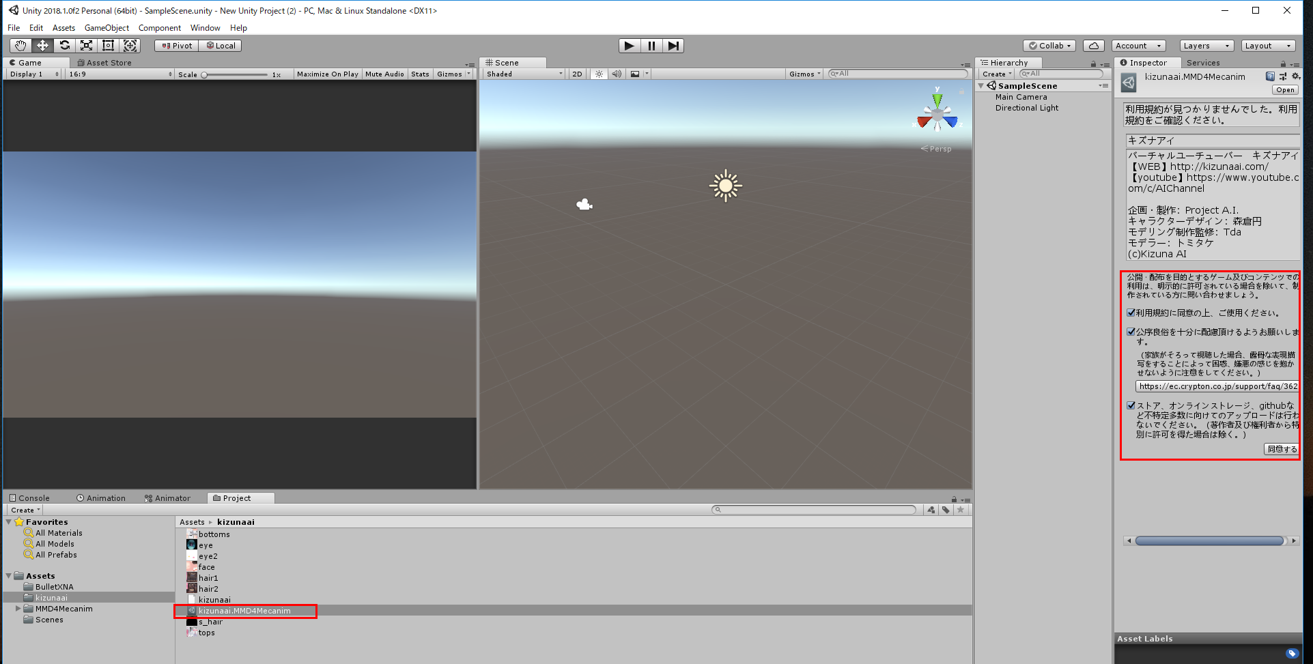The width and height of the screenshot is (1313, 664).
Task: Open the Component menu
Action: click(159, 28)
